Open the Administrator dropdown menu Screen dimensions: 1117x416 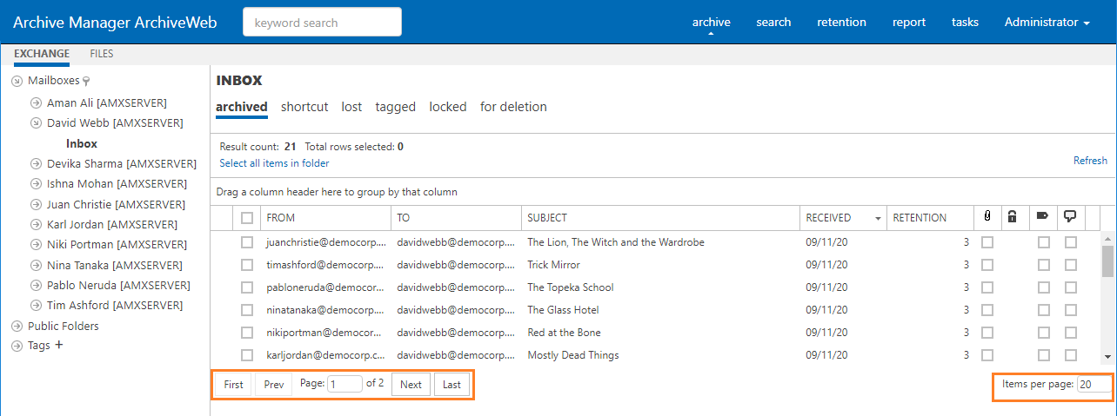pyautogui.click(x=1047, y=23)
